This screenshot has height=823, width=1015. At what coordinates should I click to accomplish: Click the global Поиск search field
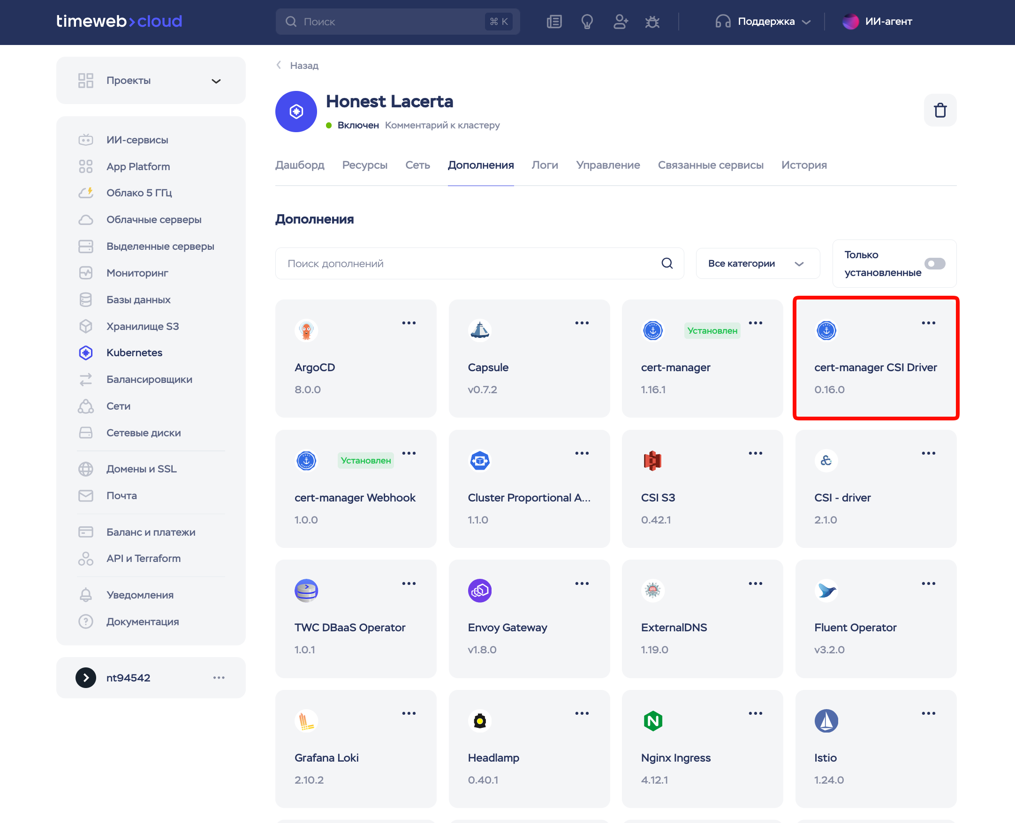point(397,22)
